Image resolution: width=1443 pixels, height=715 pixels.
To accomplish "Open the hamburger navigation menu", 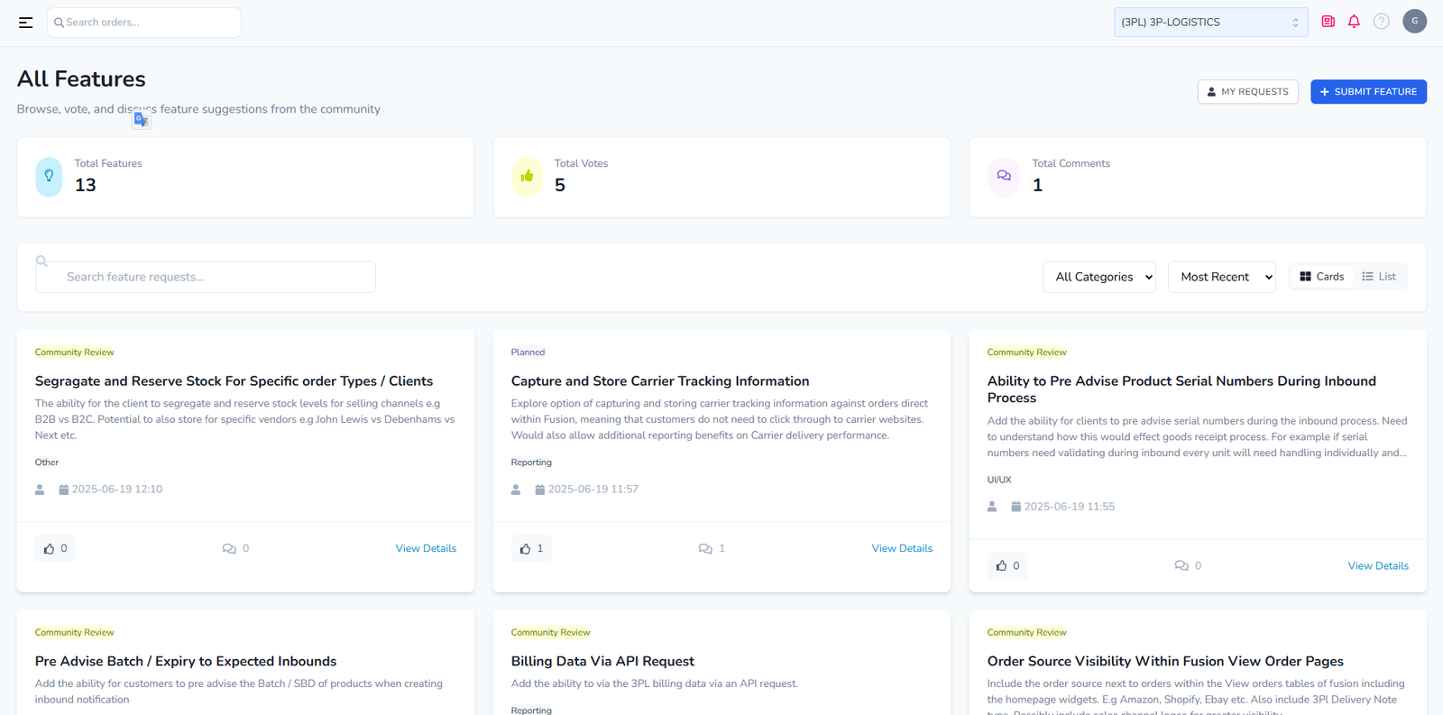I will click(x=25, y=23).
